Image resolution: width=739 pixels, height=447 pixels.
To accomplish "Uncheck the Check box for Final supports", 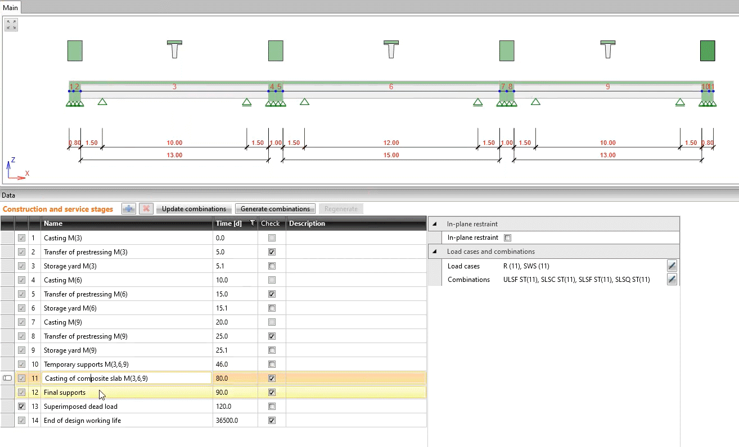I will pos(272,392).
